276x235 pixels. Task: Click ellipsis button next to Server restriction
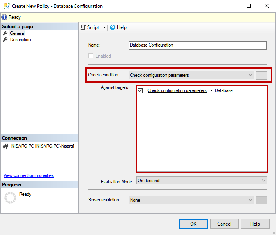[x=261, y=201]
